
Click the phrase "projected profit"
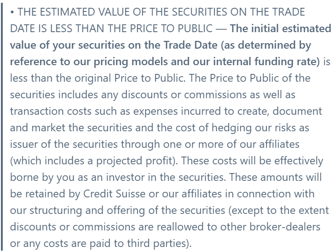[x=134, y=161]
